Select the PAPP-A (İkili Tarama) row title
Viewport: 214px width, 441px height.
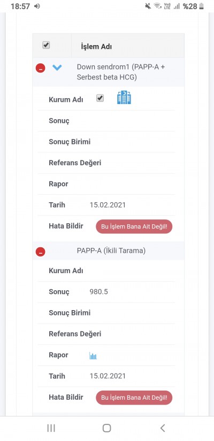click(111, 251)
